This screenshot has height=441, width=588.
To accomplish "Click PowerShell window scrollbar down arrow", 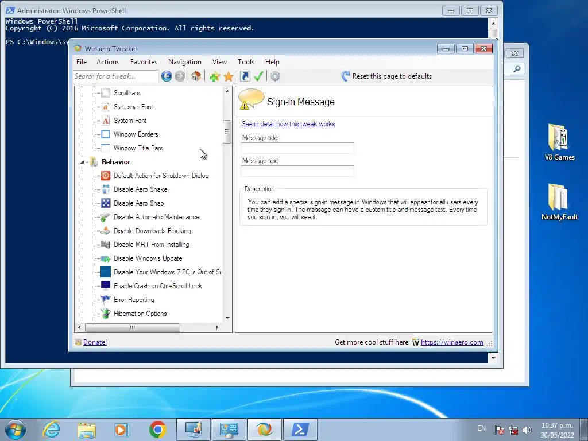I will [493, 358].
